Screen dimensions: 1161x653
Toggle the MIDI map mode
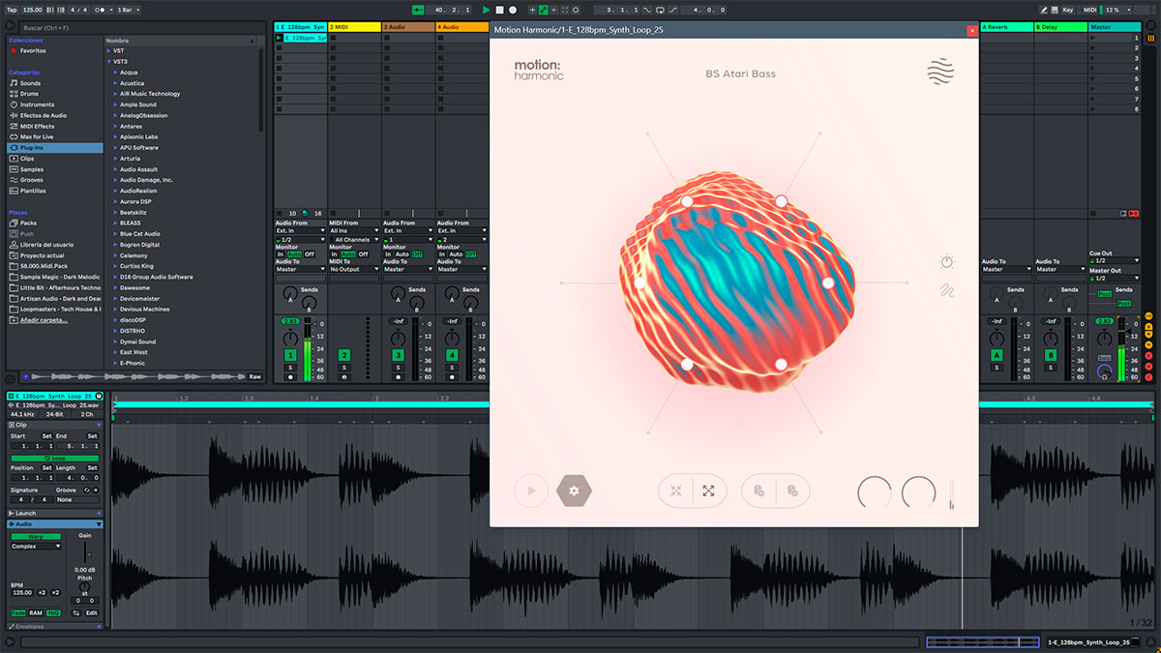click(x=1090, y=10)
